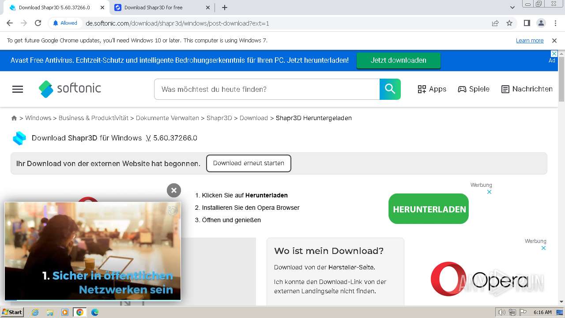Open the Nachrichten section
This screenshot has width=565, height=318.
click(527, 89)
